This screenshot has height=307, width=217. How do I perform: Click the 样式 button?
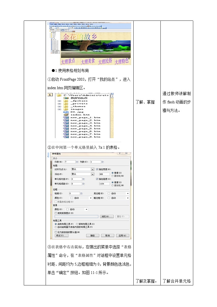(61, 236)
